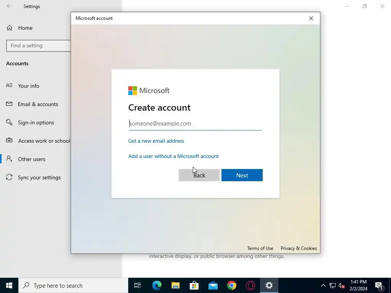Show hidden tray icons chevron

323,285
